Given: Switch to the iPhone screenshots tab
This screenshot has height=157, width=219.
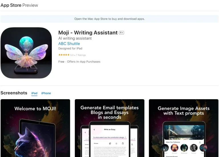Looking at the screenshot, I should 46,93.
